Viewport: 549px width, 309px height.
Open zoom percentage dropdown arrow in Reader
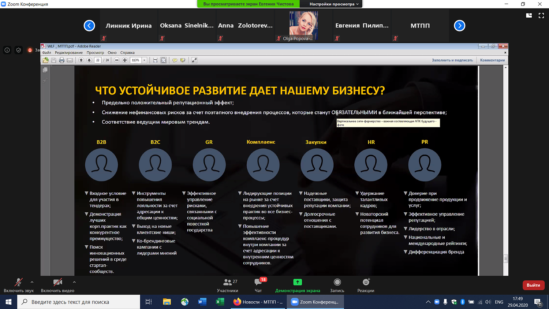pos(145,60)
